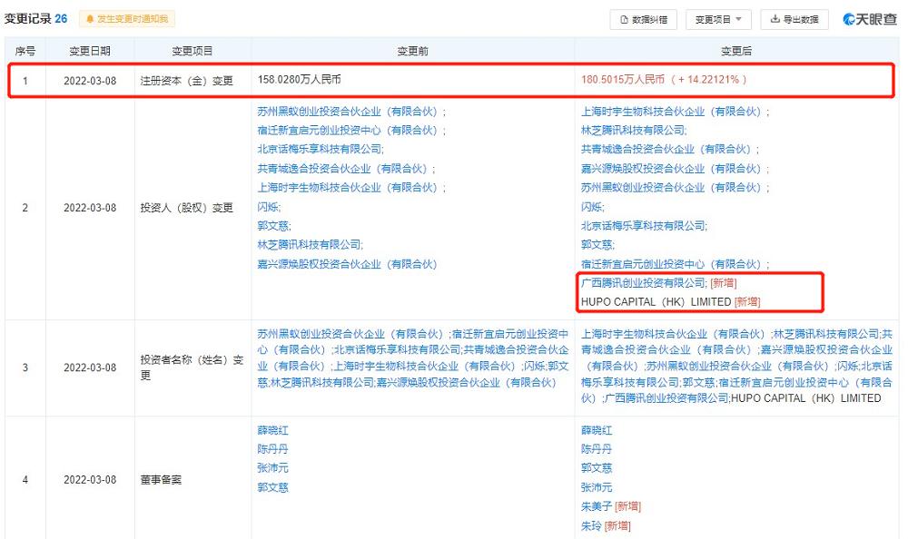Select the 董事备案 cell
The width and height of the screenshot is (908, 539).
(161, 480)
